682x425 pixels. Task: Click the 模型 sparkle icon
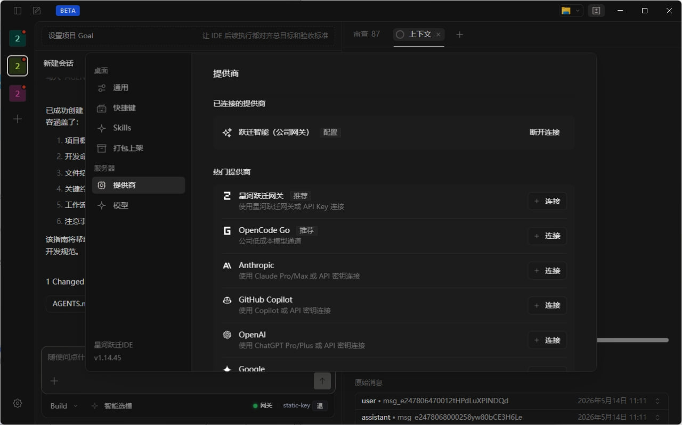[x=102, y=205]
